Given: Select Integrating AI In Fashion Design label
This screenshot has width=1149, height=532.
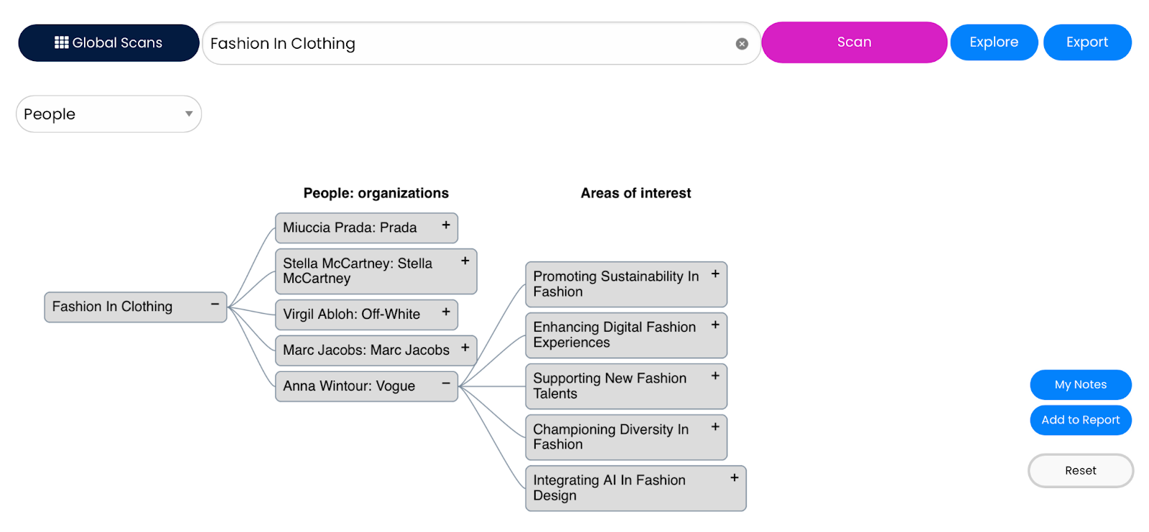Looking at the screenshot, I should 609,488.
